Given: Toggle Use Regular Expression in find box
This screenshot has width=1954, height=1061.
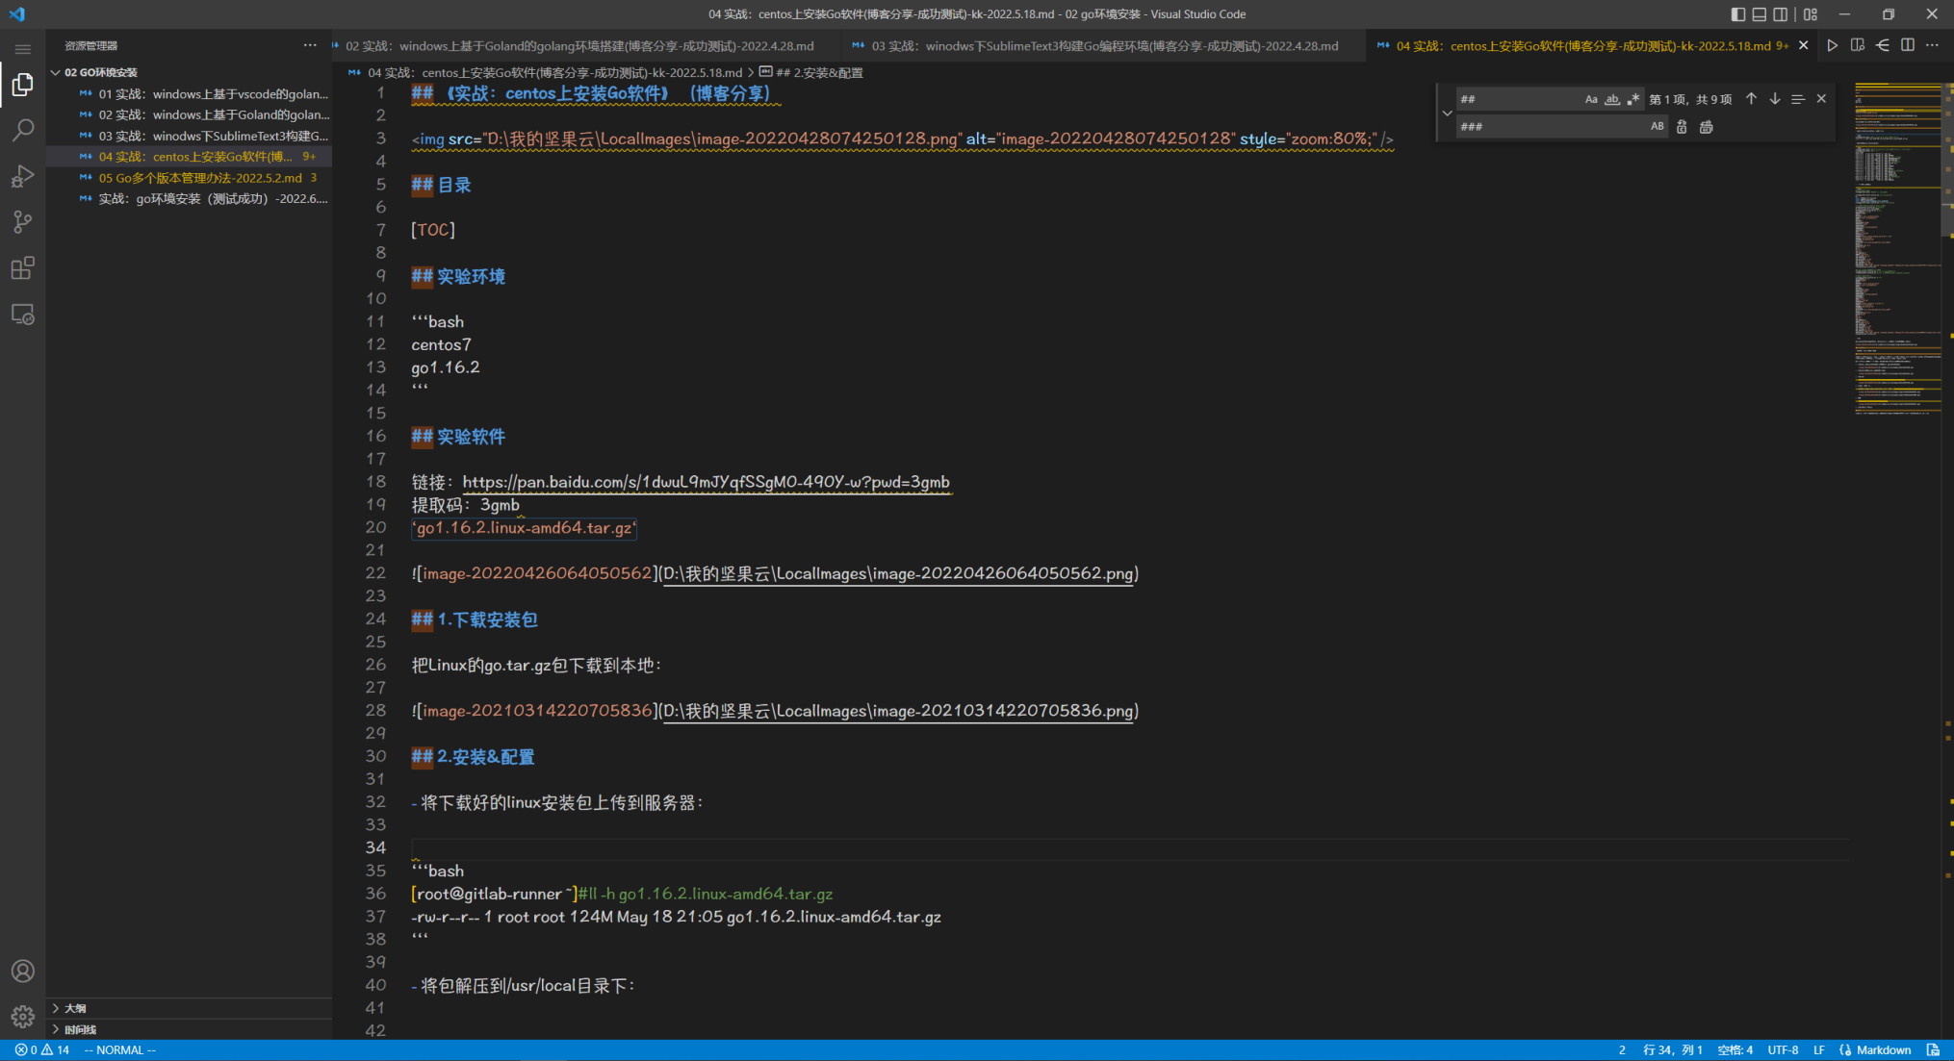Looking at the screenshot, I should coord(1633,99).
